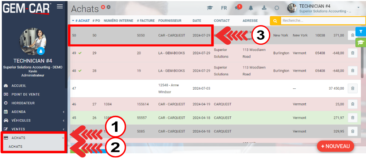The width and height of the screenshot is (366, 158).
Task: Click the orange search magnifier button
Action: pos(275,21)
